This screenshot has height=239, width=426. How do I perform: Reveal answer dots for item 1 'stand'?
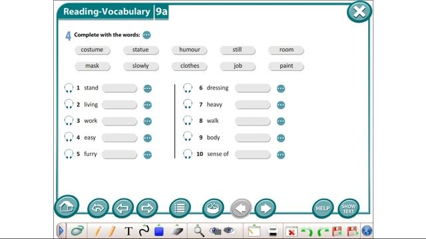coord(148,88)
